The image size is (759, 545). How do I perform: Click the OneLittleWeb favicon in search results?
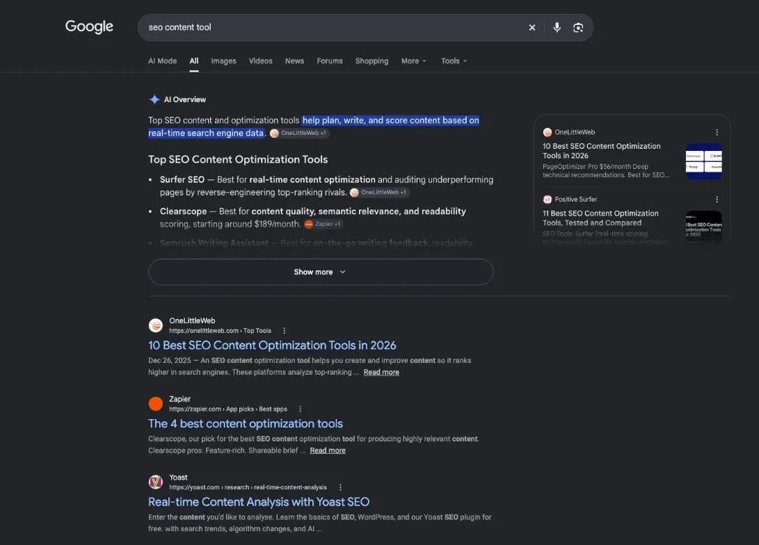click(x=155, y=325)
